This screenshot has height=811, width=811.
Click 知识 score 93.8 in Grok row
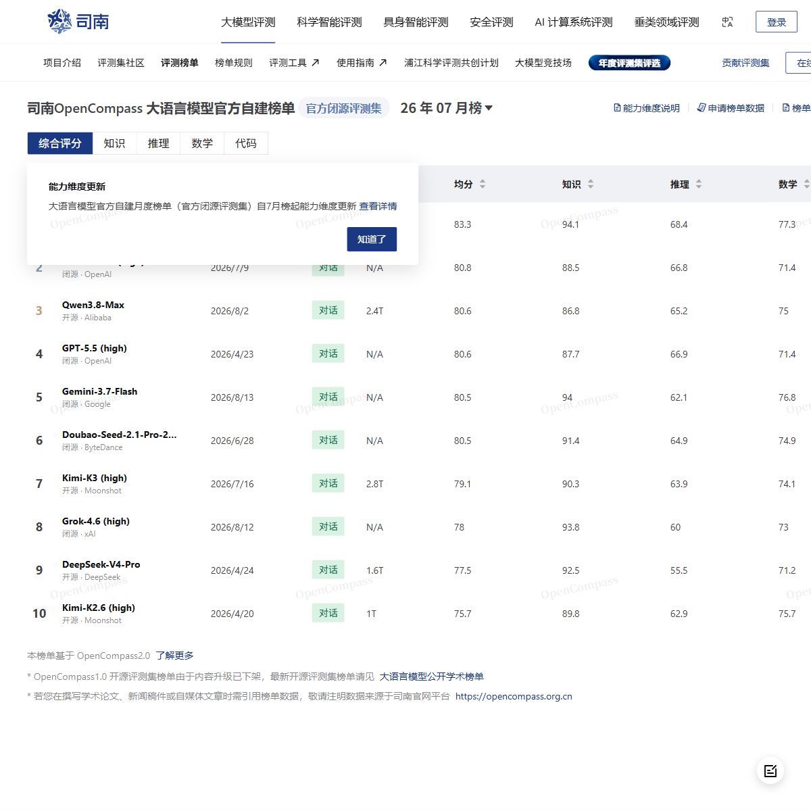(x=571, y=527)
